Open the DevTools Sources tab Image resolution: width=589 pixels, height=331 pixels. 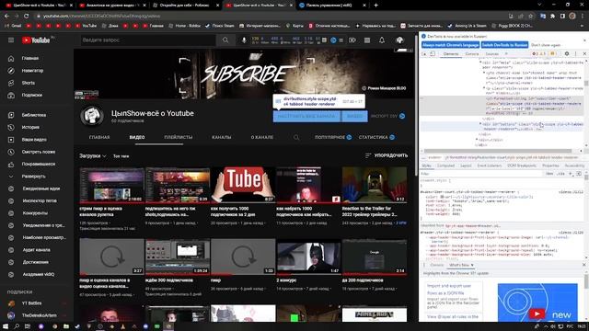pos(492,53)
